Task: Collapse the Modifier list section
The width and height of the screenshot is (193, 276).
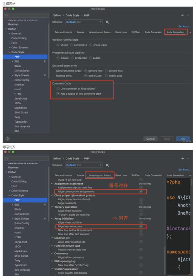Action: point(52,238)
